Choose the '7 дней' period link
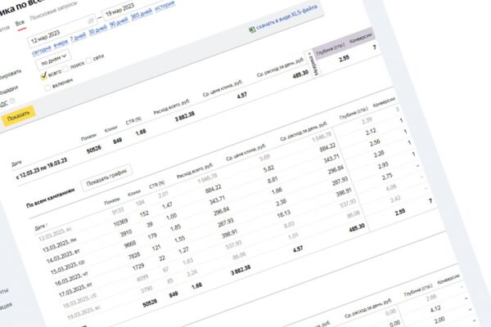The width and height of the screenshot is (491, 327). [78, 37]
